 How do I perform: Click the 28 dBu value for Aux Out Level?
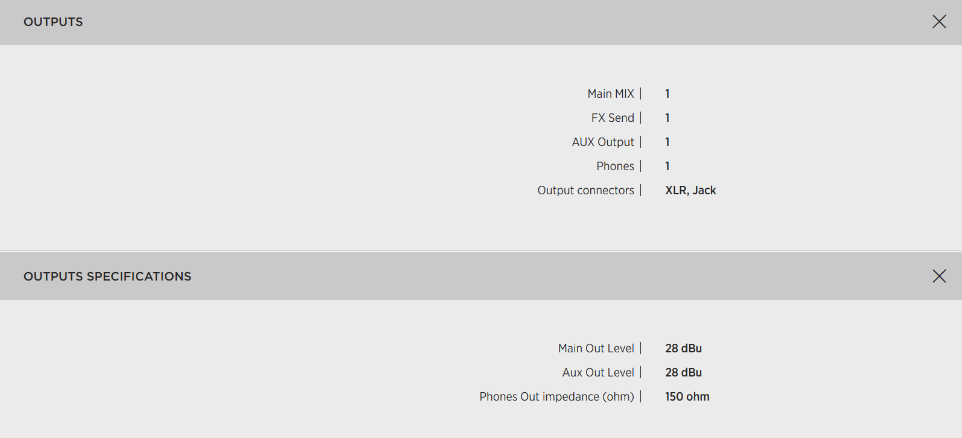click(683, 372)
